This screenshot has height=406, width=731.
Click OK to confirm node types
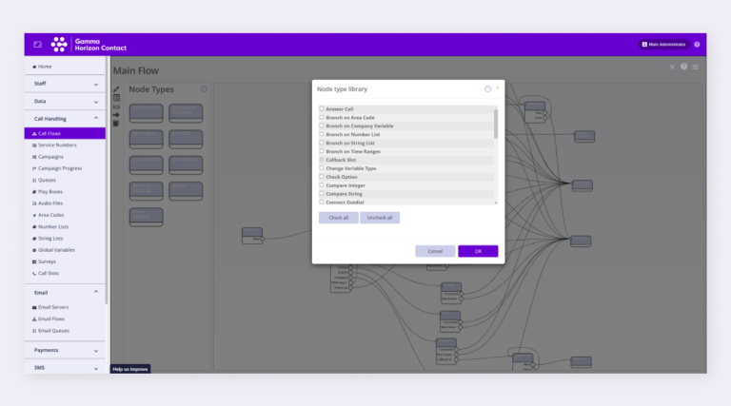pyautogui.click(x=478, y=251)
